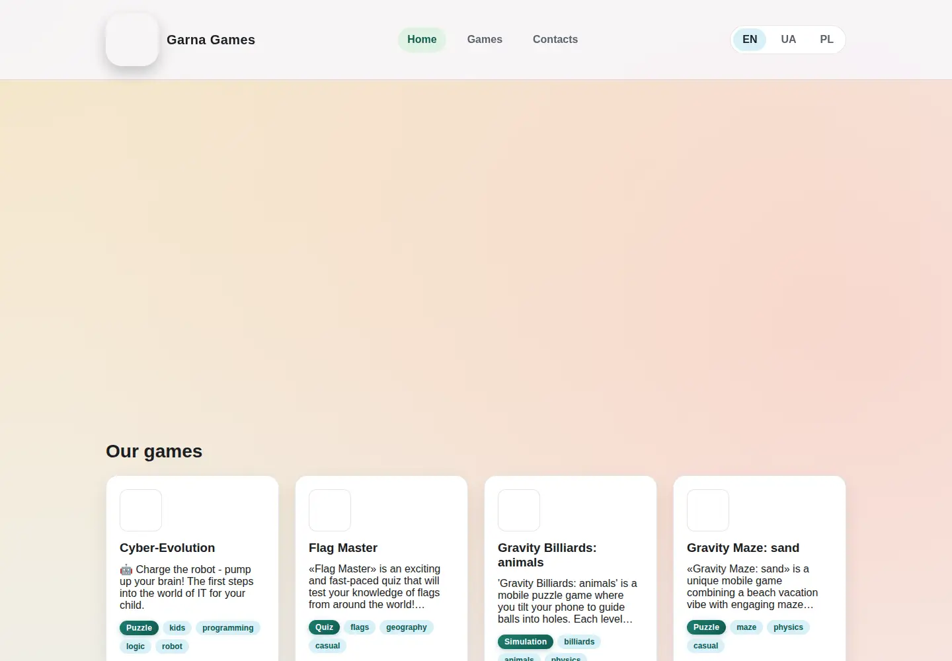The width and height of the screenshot is (952, 661).
Task: Click the casual tag on Flag Master
Action: pos(328,646)
